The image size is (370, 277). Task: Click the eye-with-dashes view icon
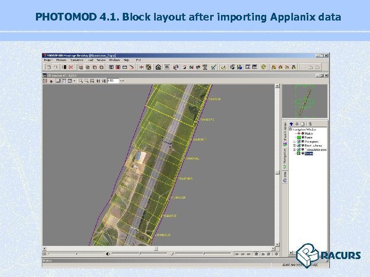tap(167, 67)
